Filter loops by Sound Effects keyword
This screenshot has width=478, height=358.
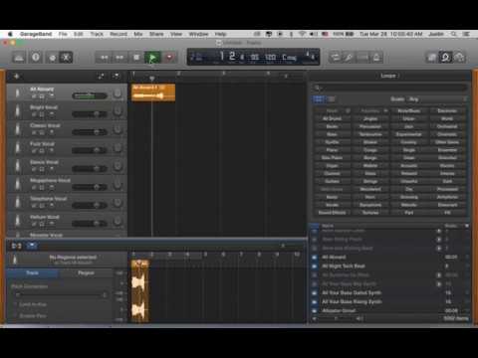[x=332, y=213]
